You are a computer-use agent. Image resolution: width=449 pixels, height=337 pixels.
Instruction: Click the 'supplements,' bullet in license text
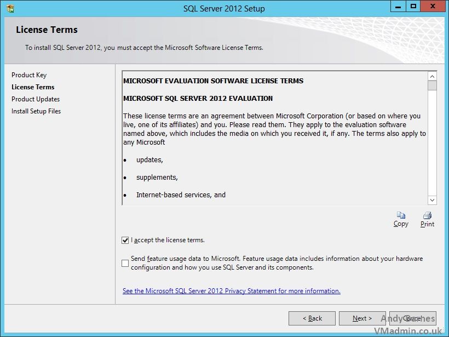(157, 178)
